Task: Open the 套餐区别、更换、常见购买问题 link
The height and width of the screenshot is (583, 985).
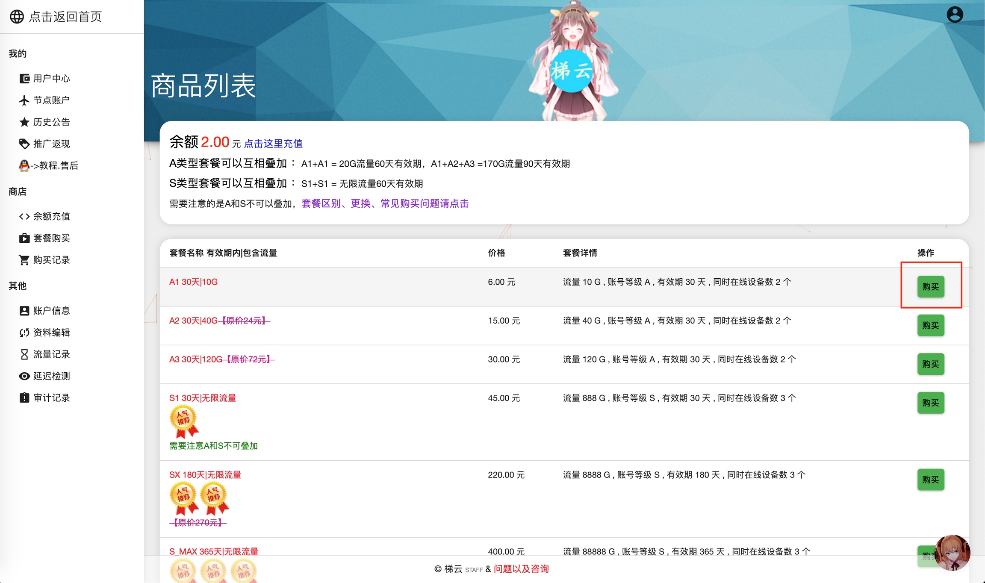Action: 385,203
